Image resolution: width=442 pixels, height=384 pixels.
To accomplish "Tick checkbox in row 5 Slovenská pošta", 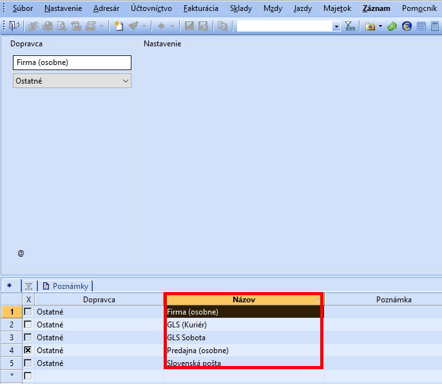I will click(x=28, y=363).
